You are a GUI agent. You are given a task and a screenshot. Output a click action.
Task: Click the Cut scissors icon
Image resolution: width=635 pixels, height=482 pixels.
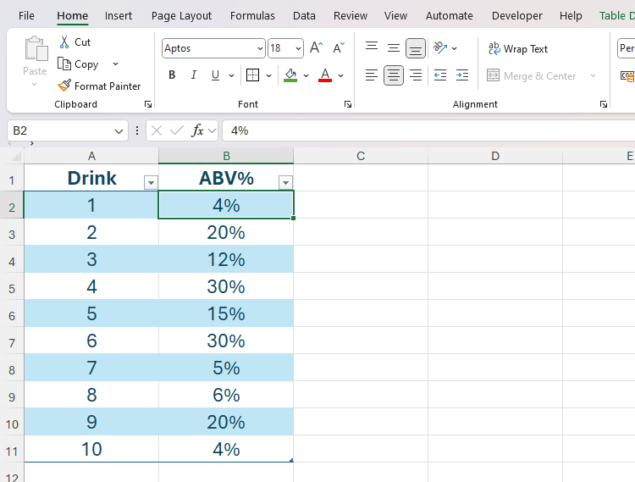[64, 42]
